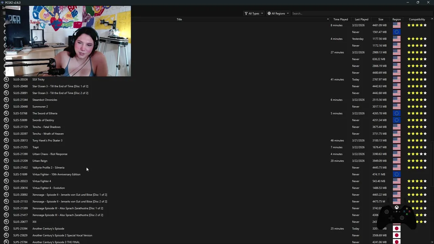The image size is (434, 244).
Task: Sort by the Region column header
Action: click(396, 19)
